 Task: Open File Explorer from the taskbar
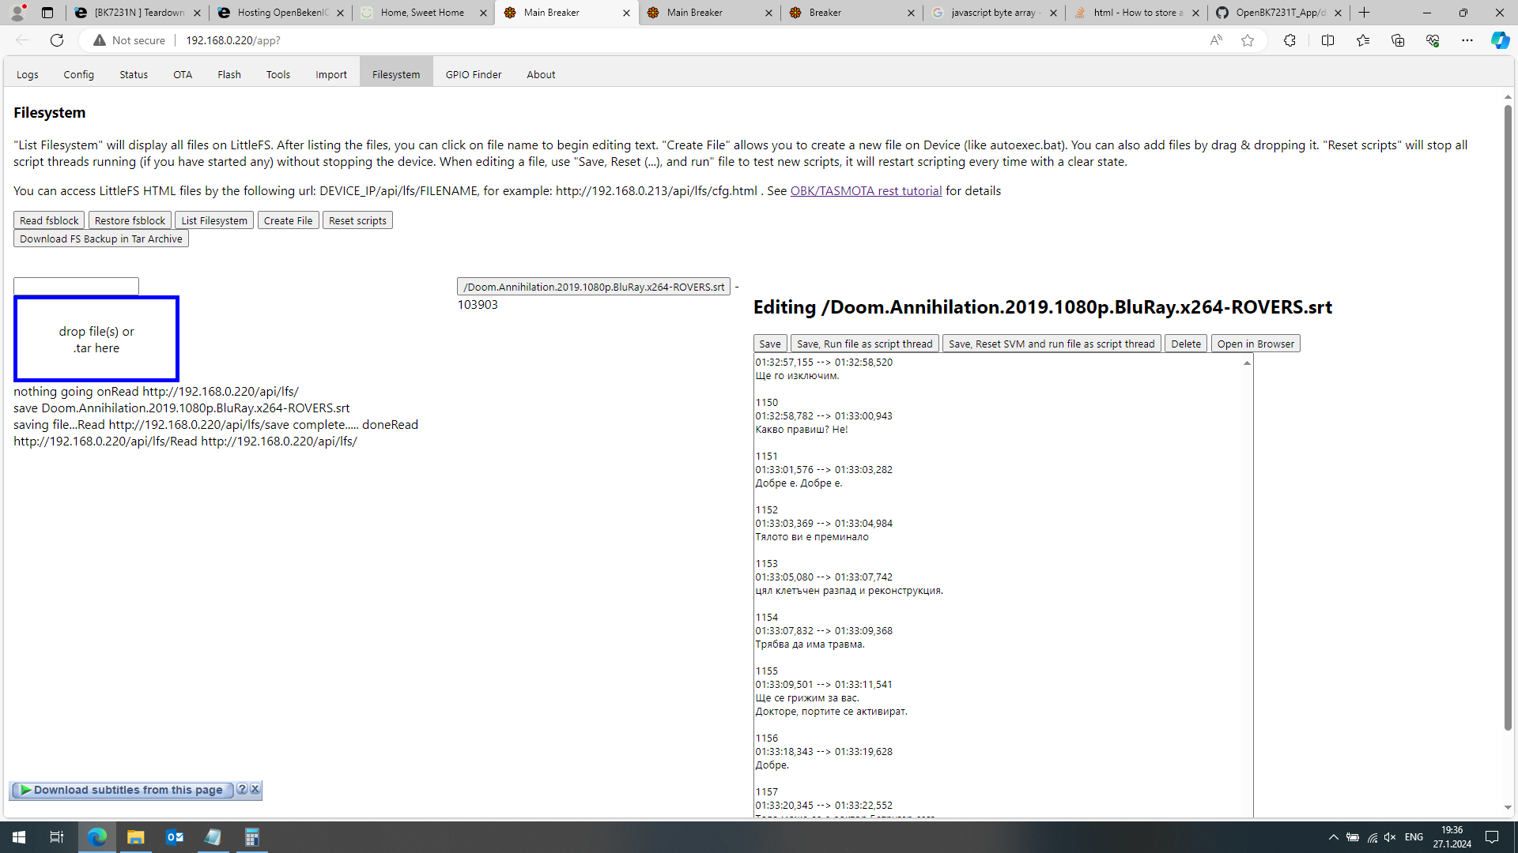[x=136, y=837]
